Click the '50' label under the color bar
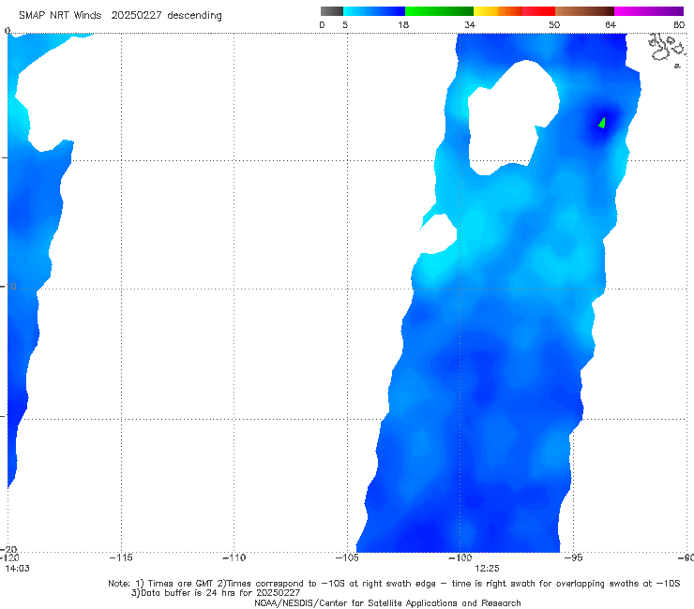 pos(554,24)
